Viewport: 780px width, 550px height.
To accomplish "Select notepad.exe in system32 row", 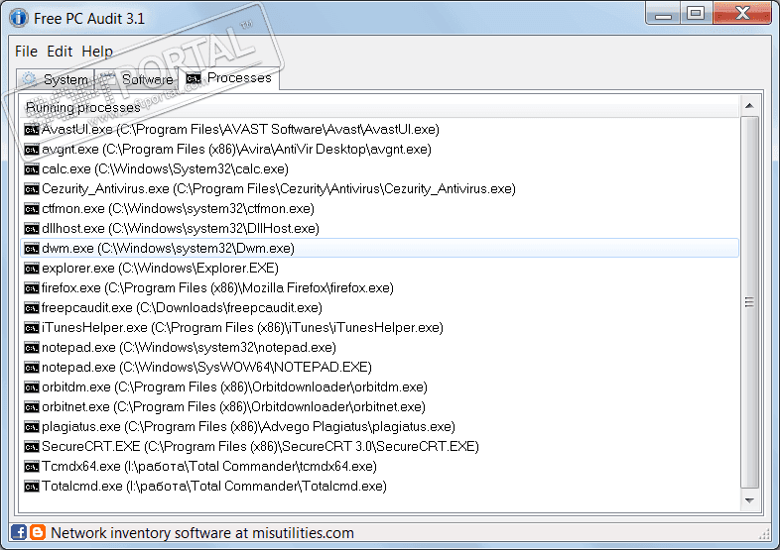I will pos(379,348).
